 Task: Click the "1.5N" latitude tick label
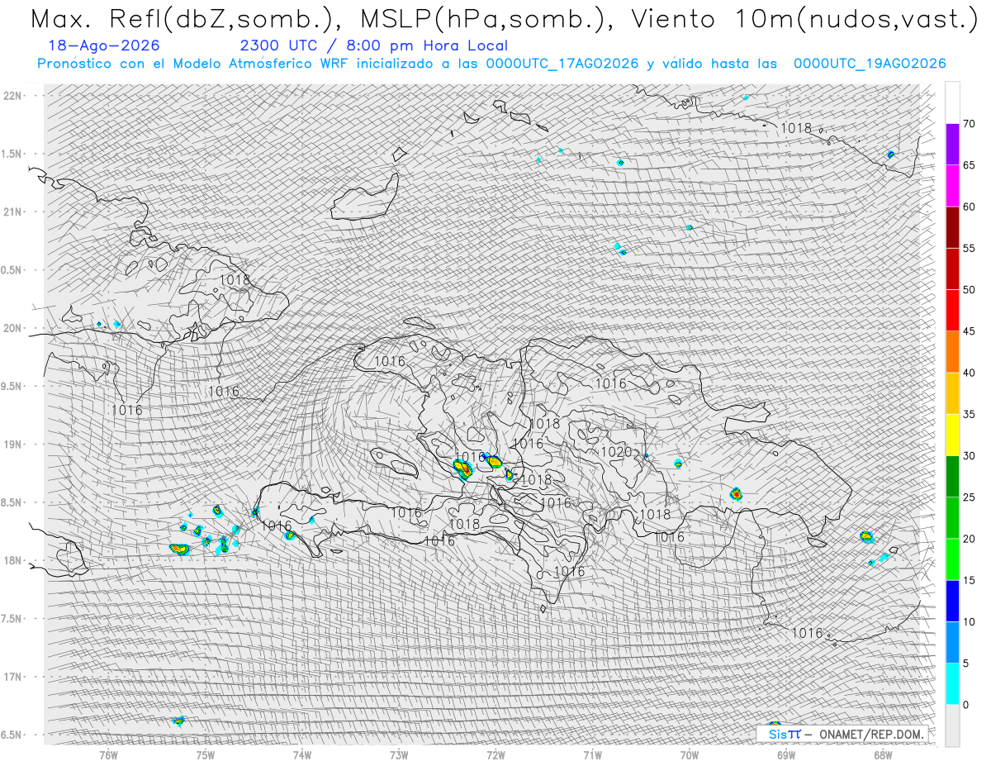[12, 154]
